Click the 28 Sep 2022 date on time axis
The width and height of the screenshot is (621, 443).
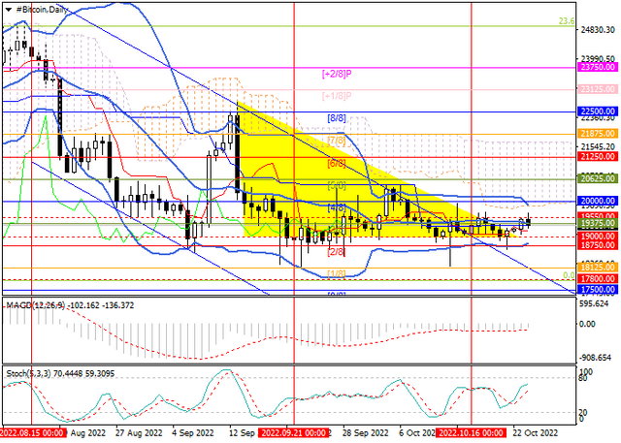tap(365, 432)
